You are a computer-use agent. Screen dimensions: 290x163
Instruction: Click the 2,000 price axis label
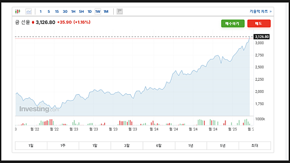260,91
